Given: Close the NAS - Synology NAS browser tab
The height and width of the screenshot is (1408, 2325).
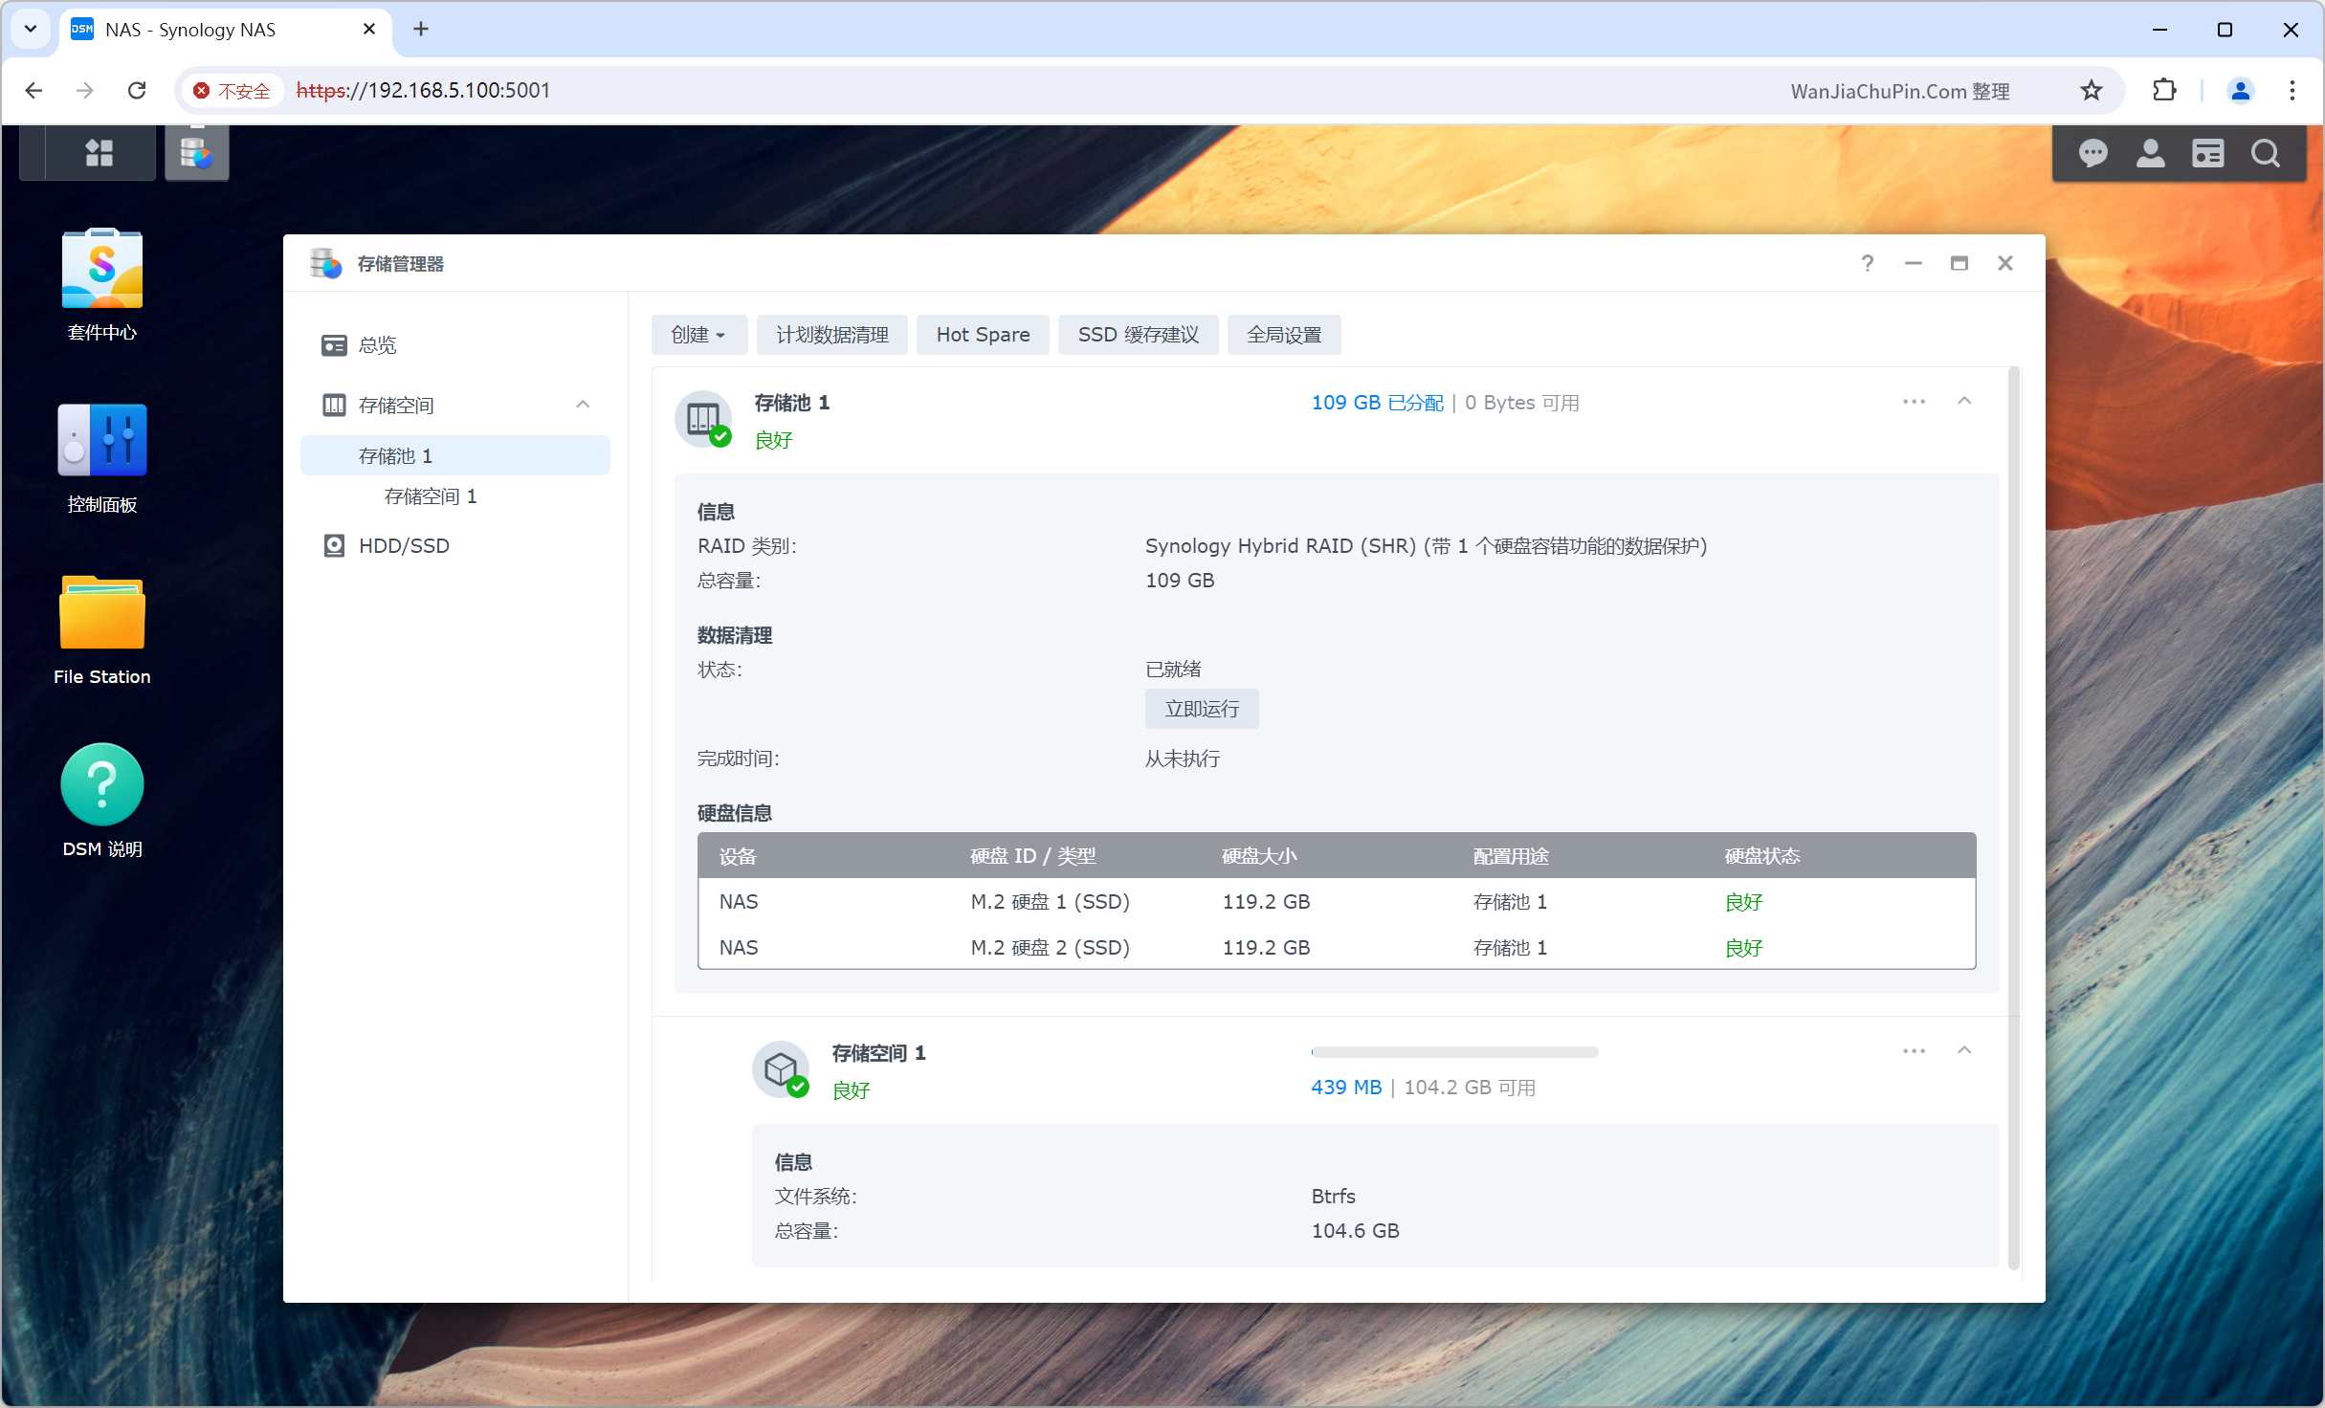Looking at the screenshot, I should coord(369,30).
